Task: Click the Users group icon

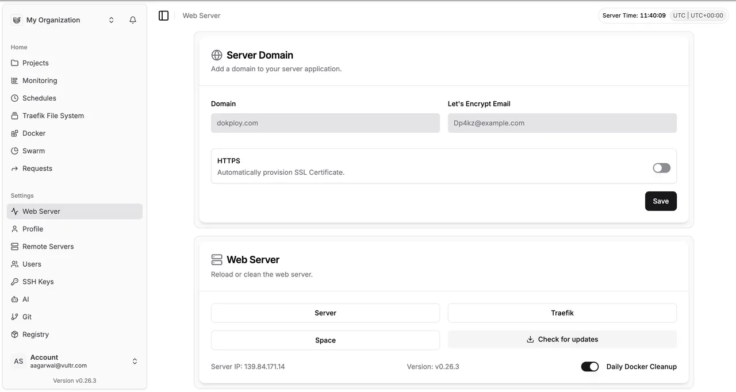Action: click(15, 264)
